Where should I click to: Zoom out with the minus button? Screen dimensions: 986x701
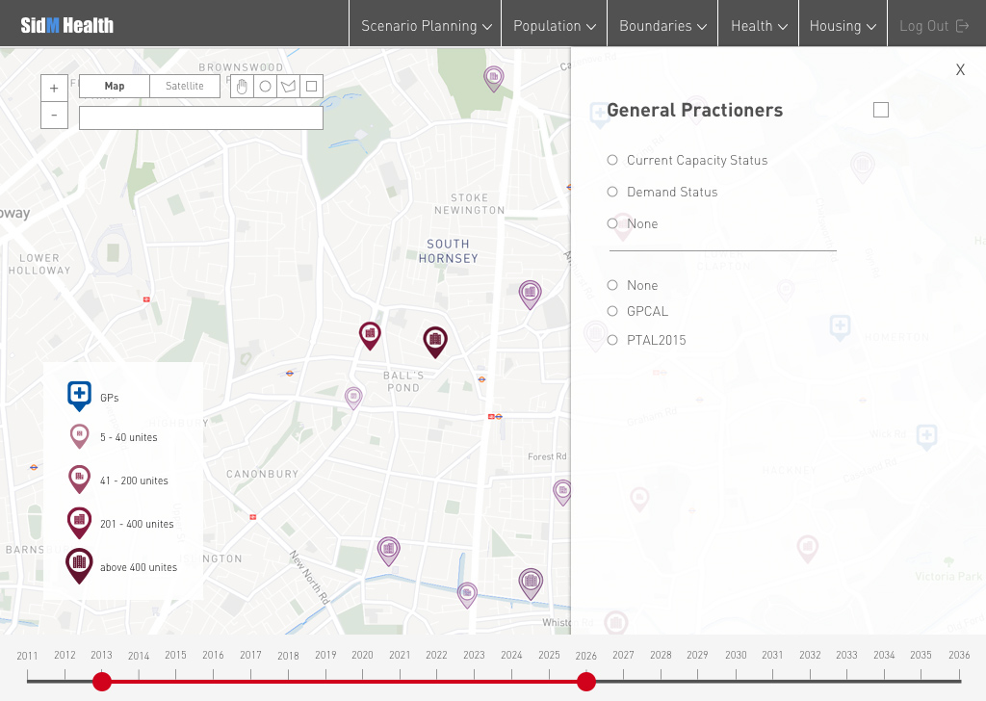tap(54, 115)
